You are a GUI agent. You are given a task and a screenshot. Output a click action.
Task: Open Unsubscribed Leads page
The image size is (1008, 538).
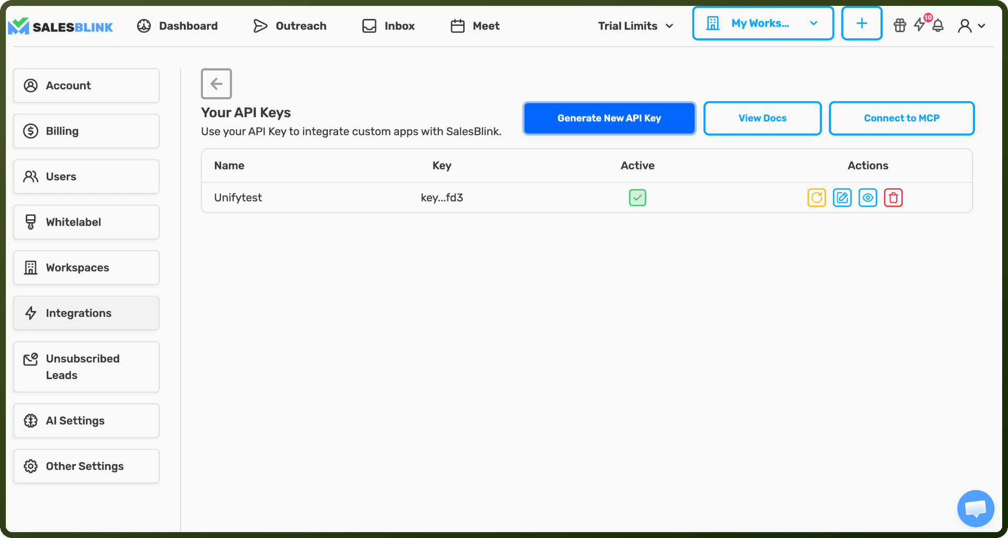click(87, 367)
